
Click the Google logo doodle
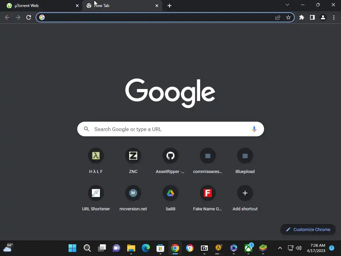(x=170, y=93)
